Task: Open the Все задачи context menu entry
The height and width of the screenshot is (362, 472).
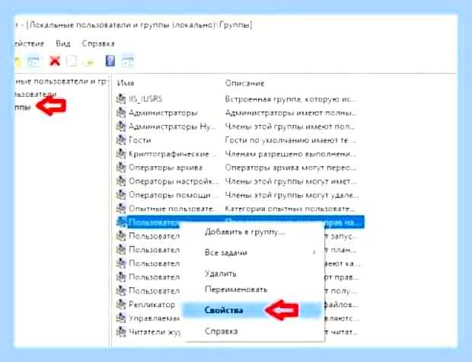Action: coord(226,252)
